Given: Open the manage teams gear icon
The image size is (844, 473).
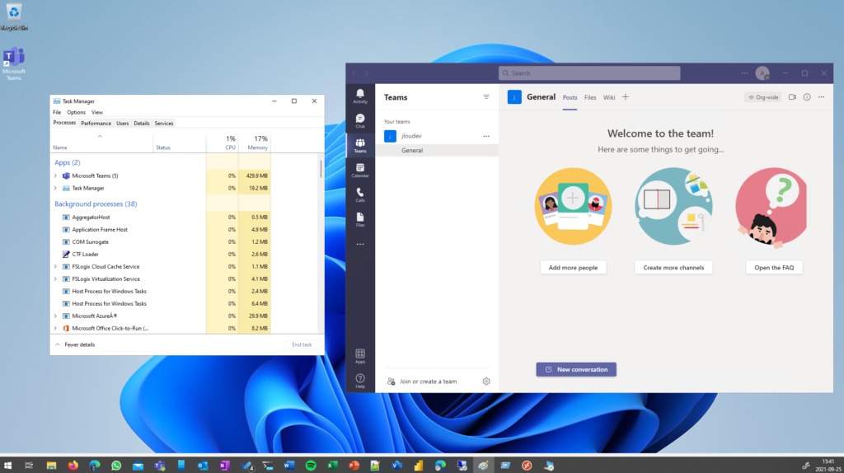Looking at the screenshot, I should tap(486, 382).
